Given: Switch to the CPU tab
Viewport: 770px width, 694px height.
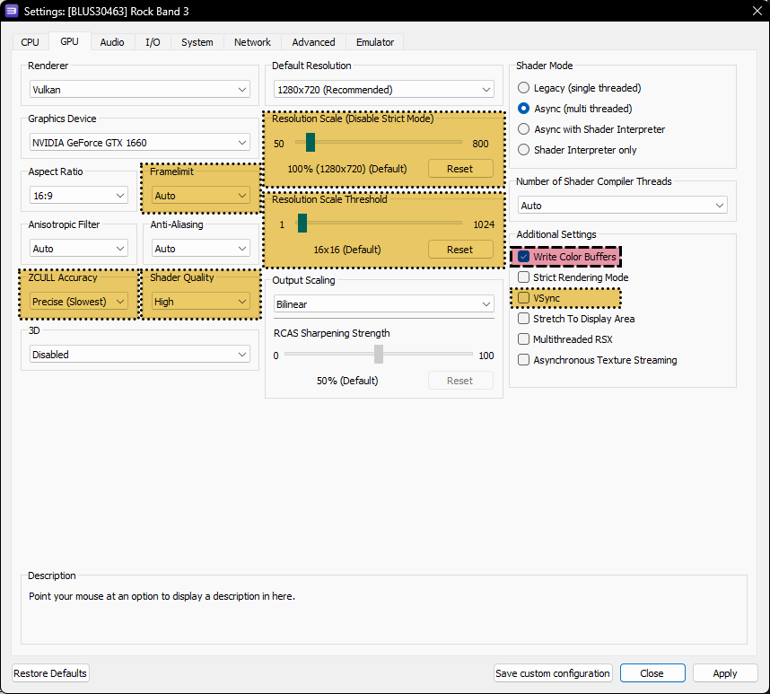Looking at the screenshot, I should [x=30, y=42].
